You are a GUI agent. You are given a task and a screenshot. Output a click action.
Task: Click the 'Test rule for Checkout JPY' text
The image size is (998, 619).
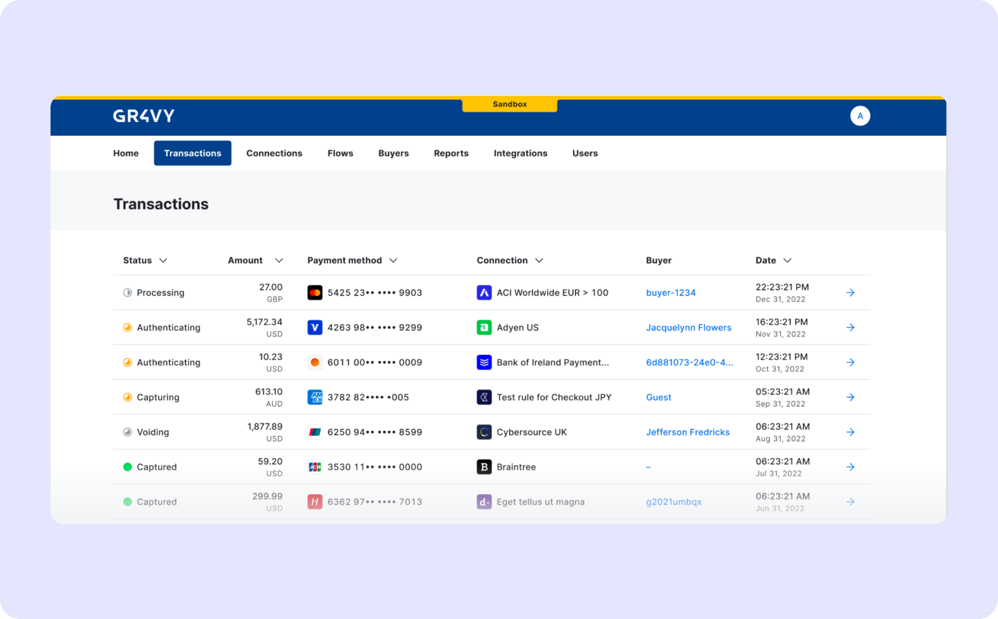click(x=554, y=397)
